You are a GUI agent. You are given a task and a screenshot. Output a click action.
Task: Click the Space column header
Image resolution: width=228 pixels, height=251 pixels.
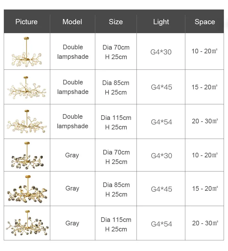[205, 22]
